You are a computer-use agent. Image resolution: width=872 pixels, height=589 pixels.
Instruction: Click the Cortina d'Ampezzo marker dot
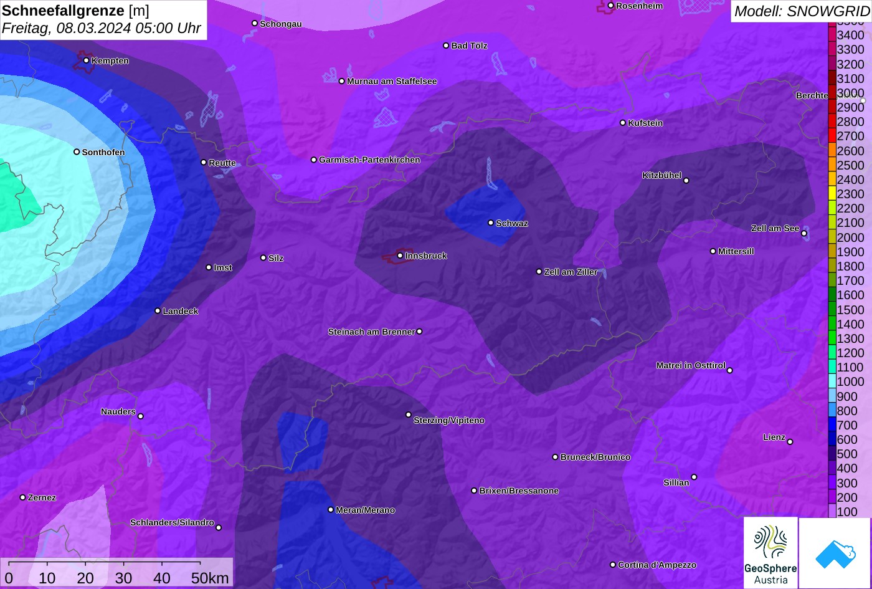(x=612, y=565)
